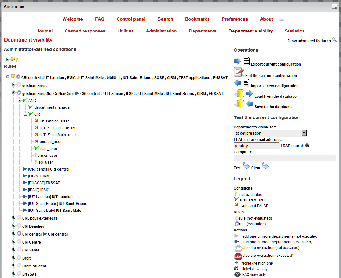Collapse the menu with red minus button
341x278 pixels.
coord(281,18)
